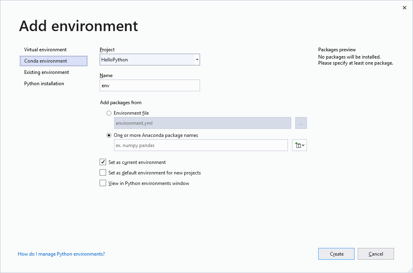Click the environment.yml file path field
Screen dimensions: 413x273
point(202,123)
